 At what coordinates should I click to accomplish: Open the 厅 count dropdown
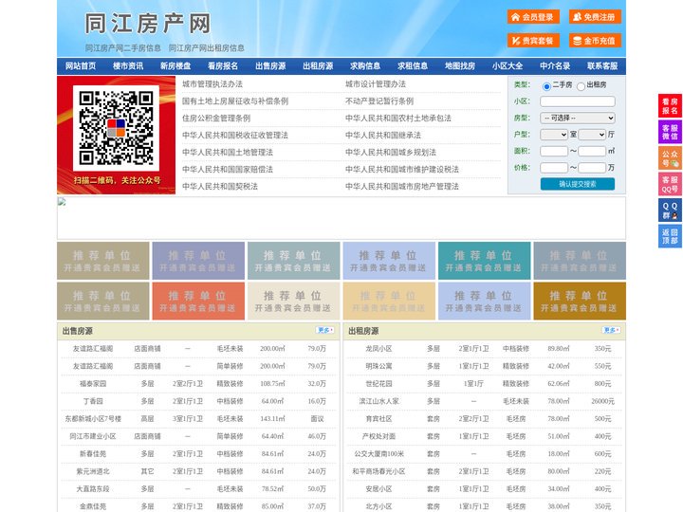(592, 135)
